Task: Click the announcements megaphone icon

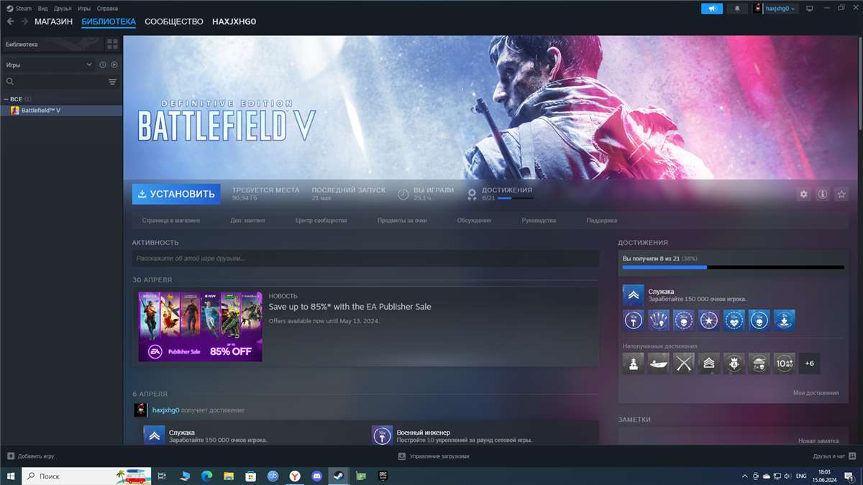Action: [712, 9]
